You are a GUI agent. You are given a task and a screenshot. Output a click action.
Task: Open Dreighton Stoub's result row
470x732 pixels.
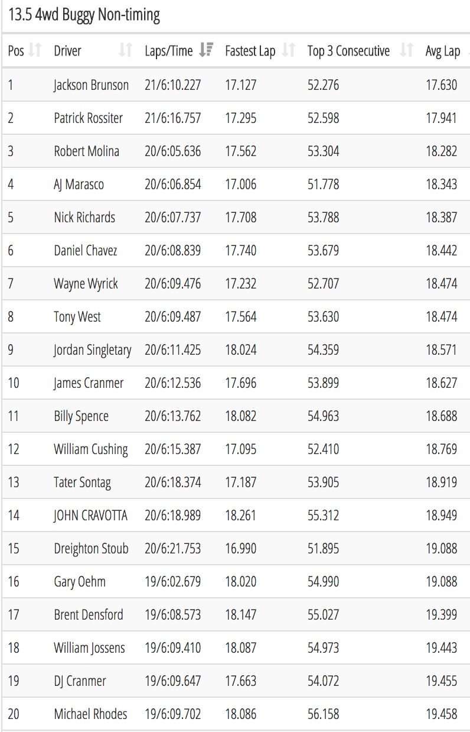point(235,549)
